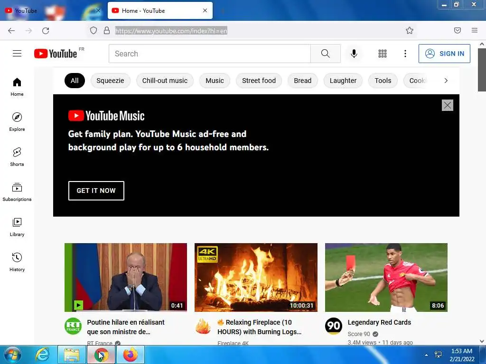Click the magnifier search button
Viewport: 486px width, 364px height.
pos(326,54)
